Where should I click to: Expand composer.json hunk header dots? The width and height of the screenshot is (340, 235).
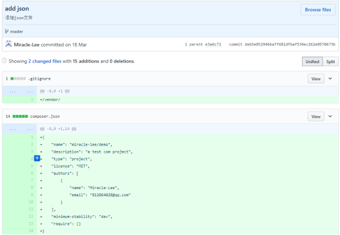(20, 129)
